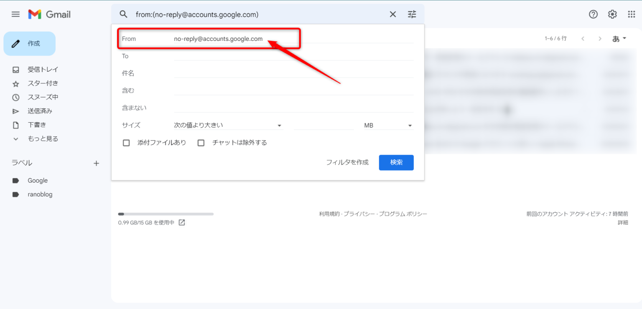This screenshot has height=309, width=642.
Task: Click the 検索 search button
Action: point(396,163)
